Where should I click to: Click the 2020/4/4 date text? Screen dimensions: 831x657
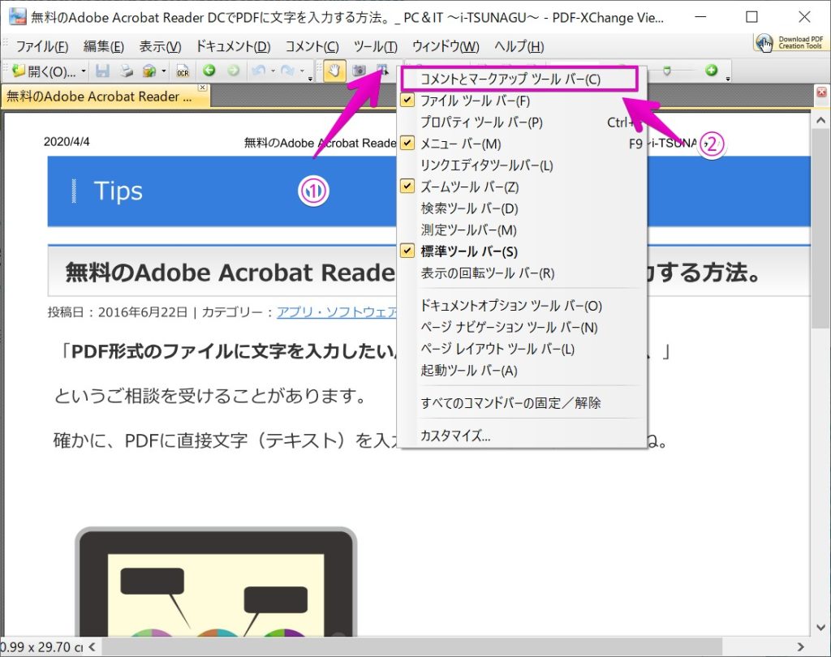pyautogui.click(x=67, y=141)
